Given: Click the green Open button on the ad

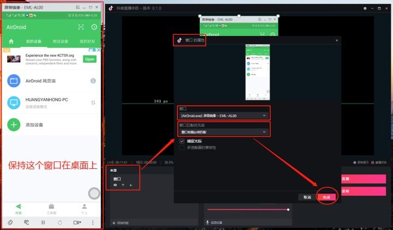Looking at the screenshot, I should click(90, 59).
